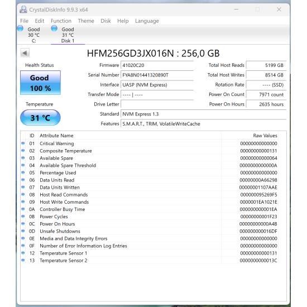307x307 pixels.
Task: Go to previous disk with back arrow
Action: (x=25, y=53)
